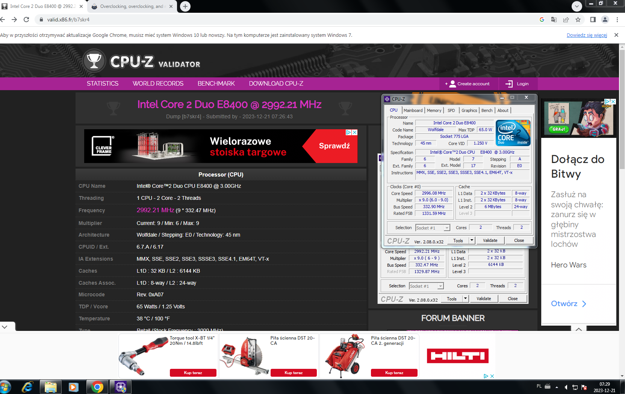Viewport: 625px width, 394px height.
Task: Close the Overclocking tab
Action: point(171,6)
